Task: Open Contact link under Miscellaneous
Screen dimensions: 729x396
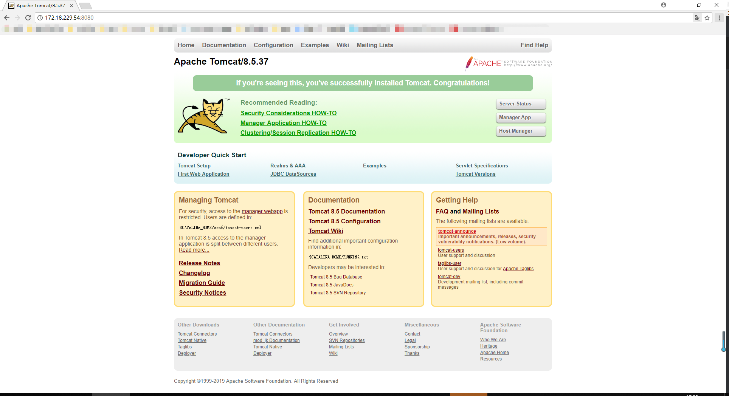Action: 412,334
